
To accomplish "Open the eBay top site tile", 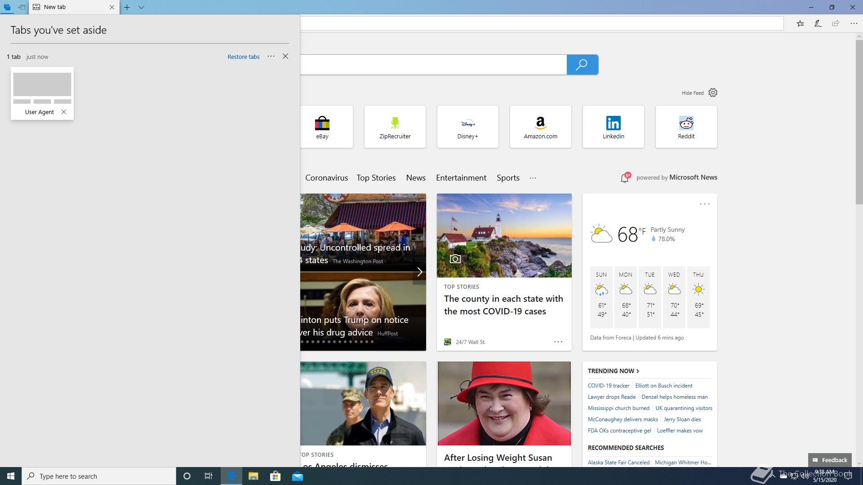I will point(326,127).
